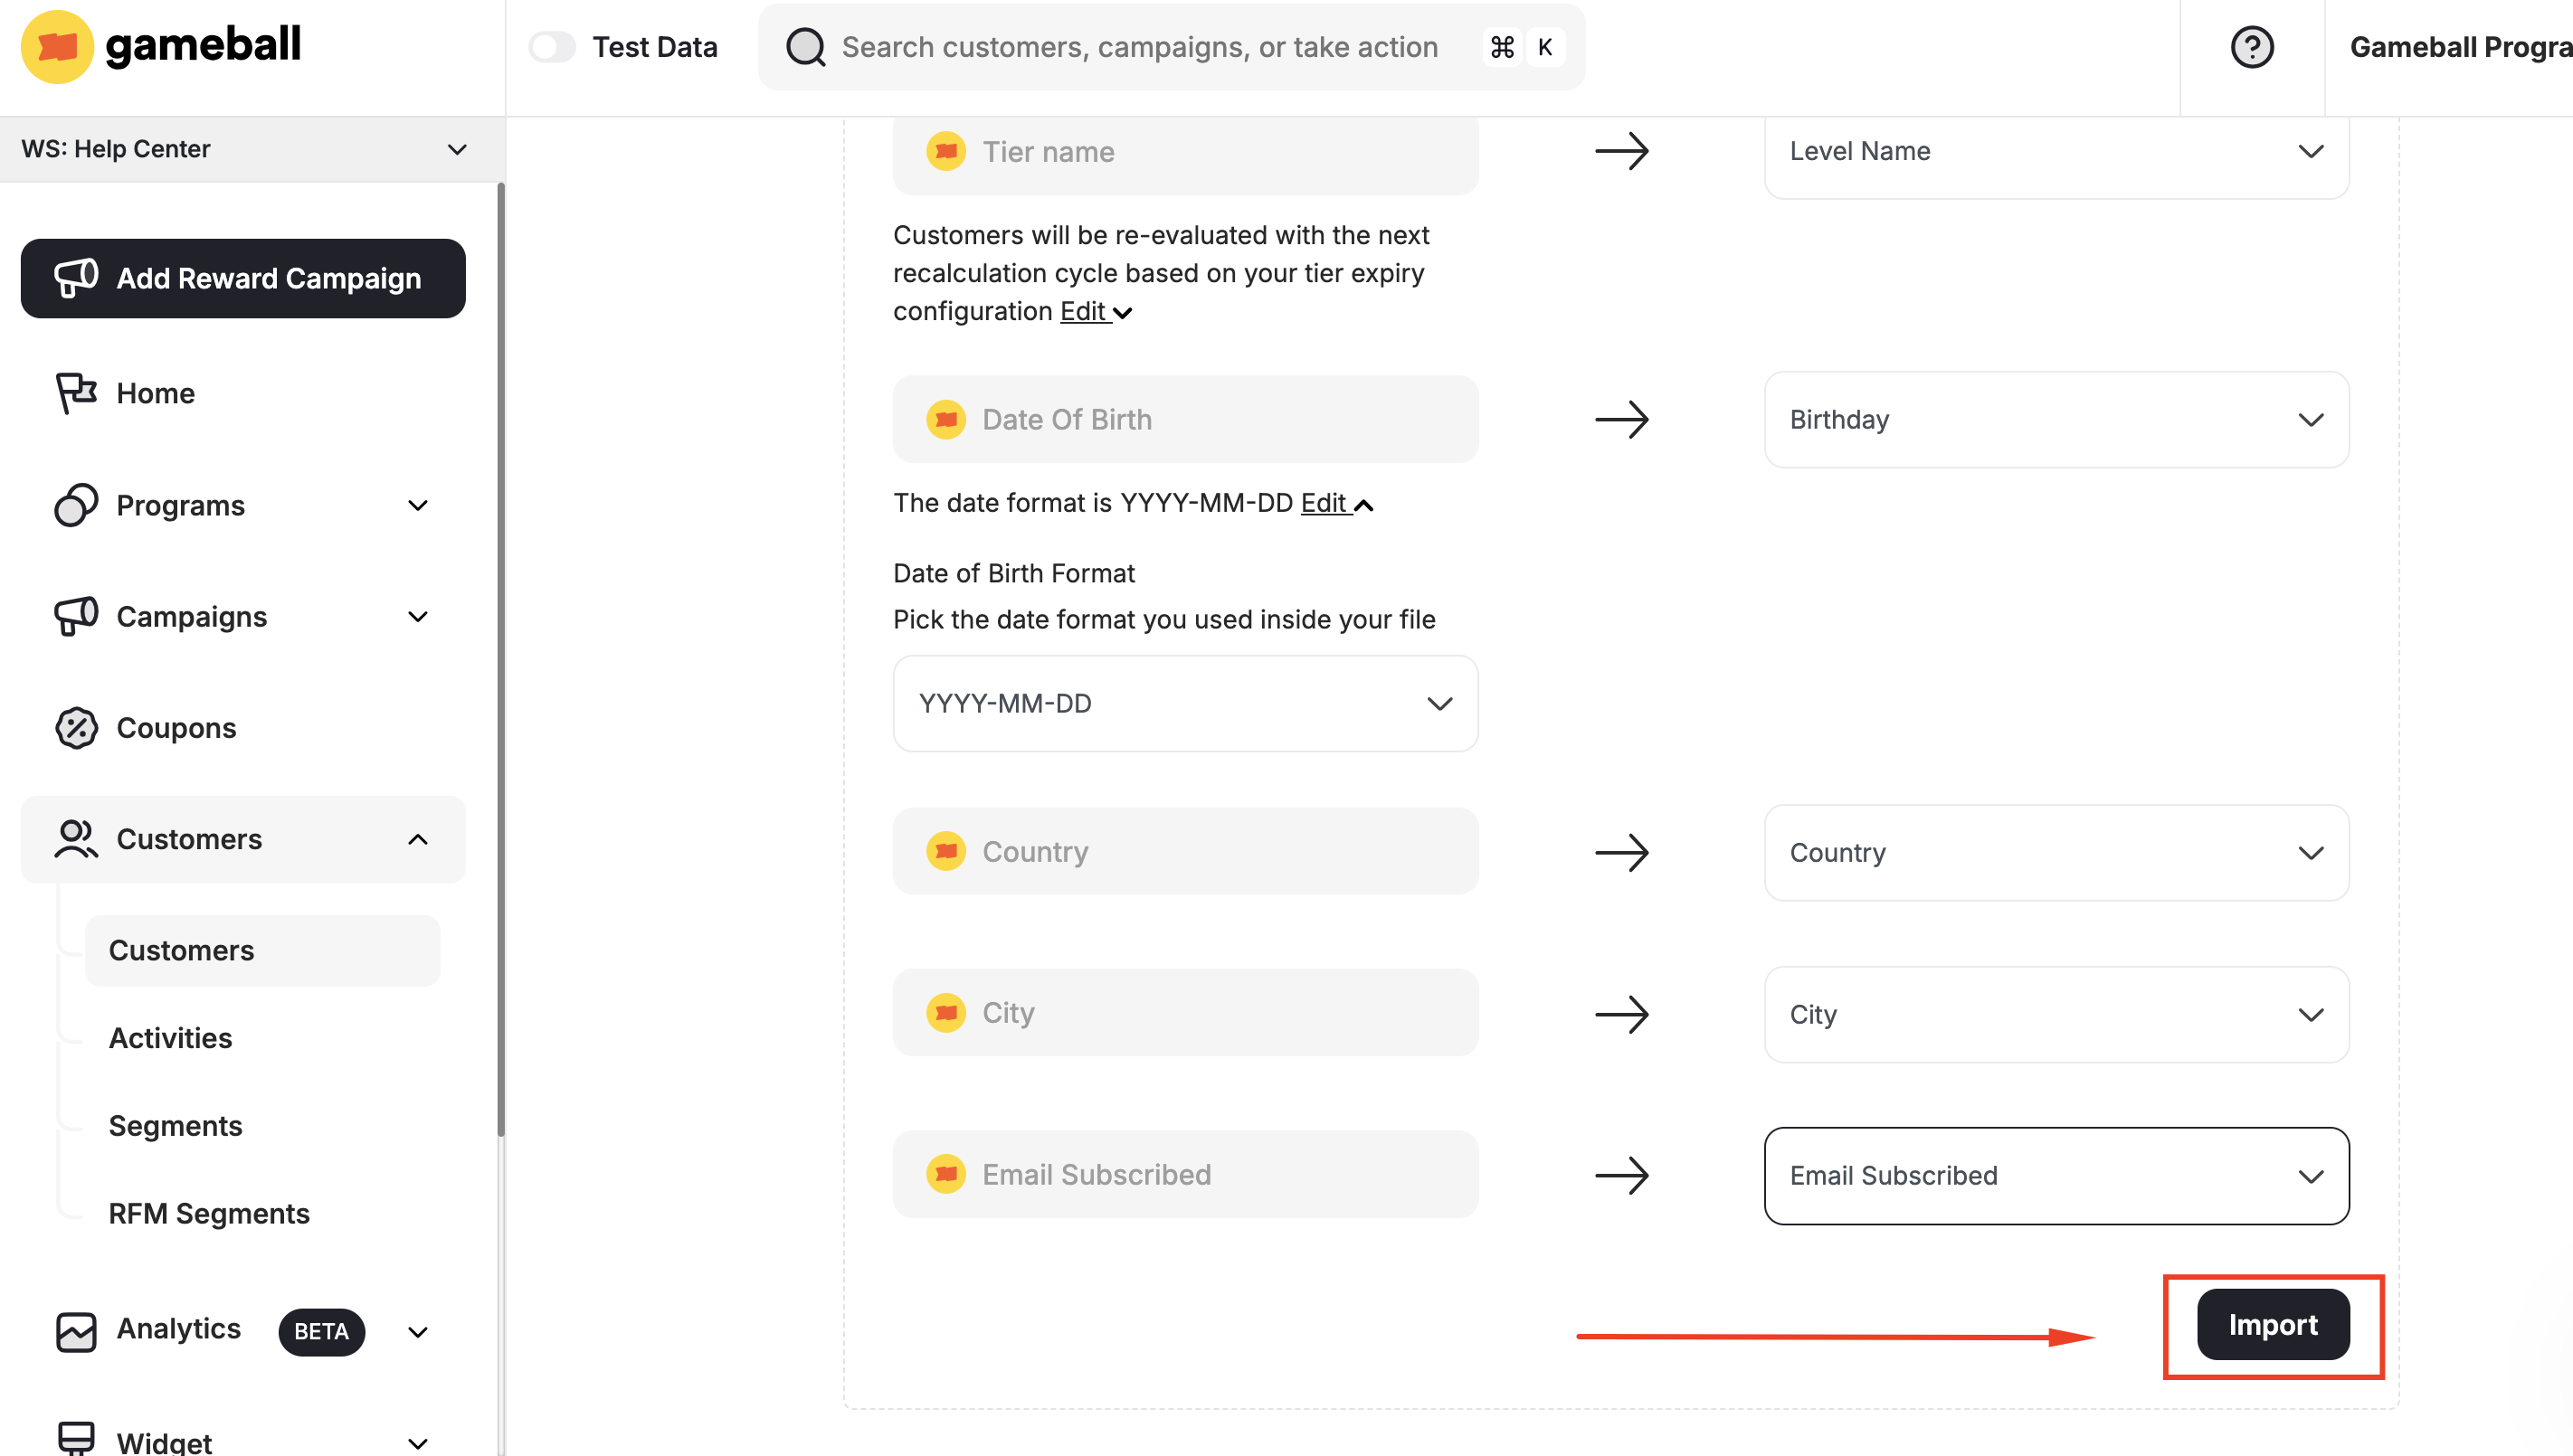Collapse the Customers sidebar section
2573x1456 pixels.
click(x=417, y=839)
